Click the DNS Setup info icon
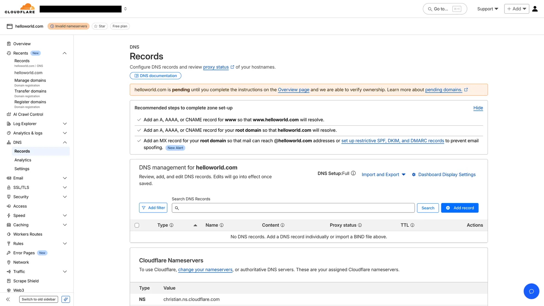Image resolution: width=544 pixels, height=306 pixels. click(x=353, y=173)
